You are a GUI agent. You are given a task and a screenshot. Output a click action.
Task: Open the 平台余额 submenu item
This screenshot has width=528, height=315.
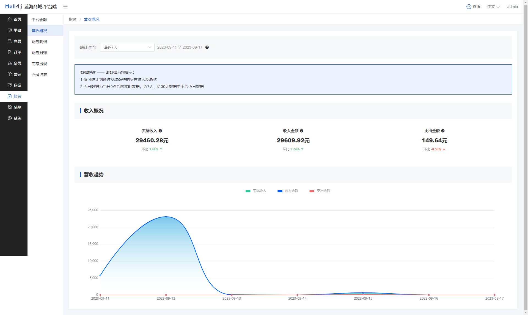pos(45,20)
